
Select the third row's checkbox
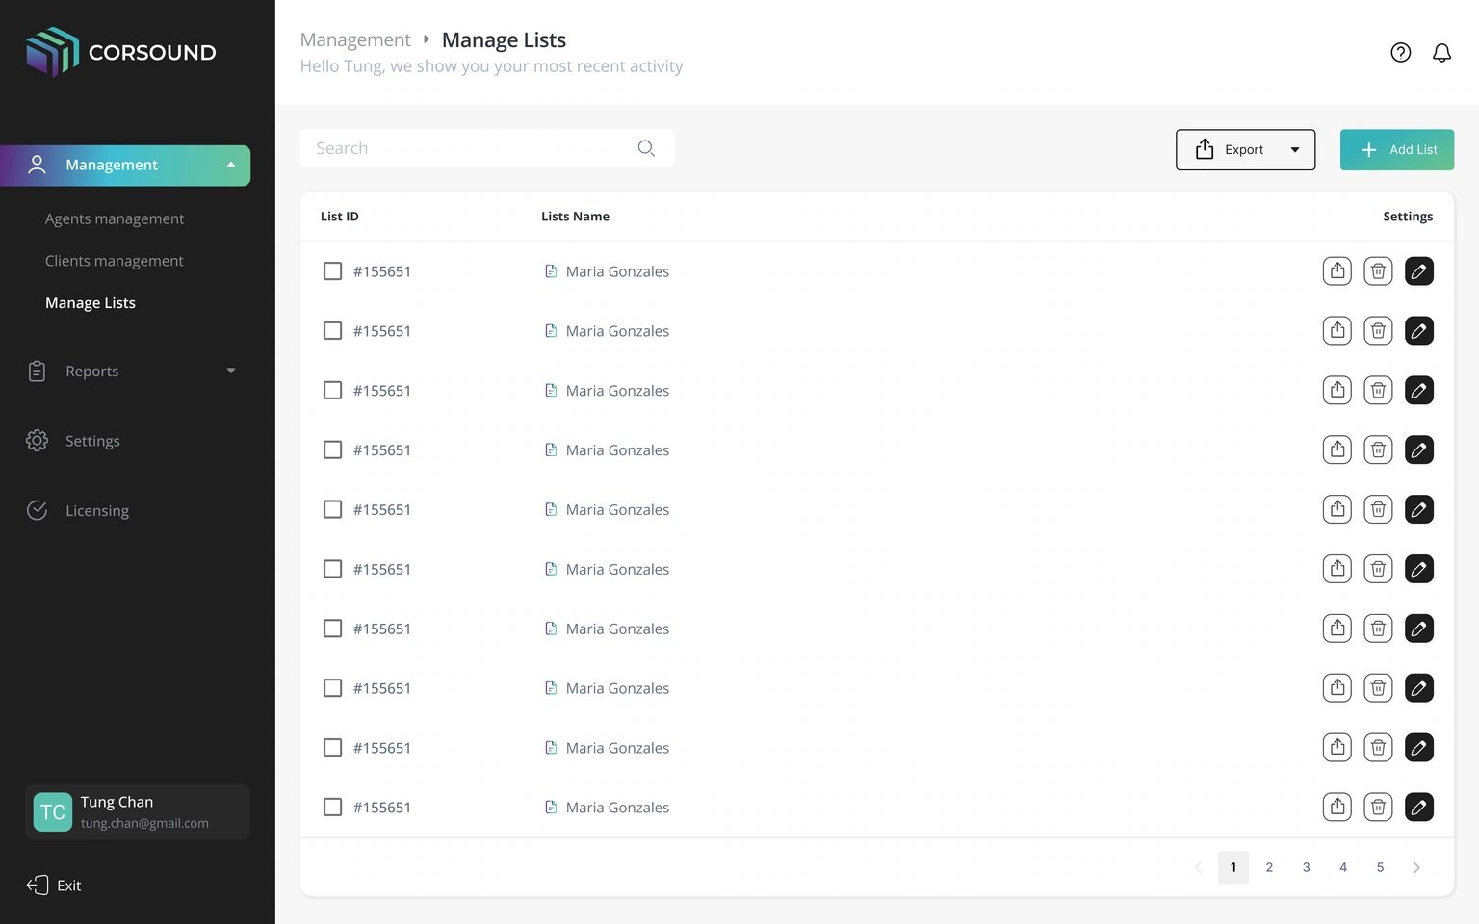(x=332, y=391)
